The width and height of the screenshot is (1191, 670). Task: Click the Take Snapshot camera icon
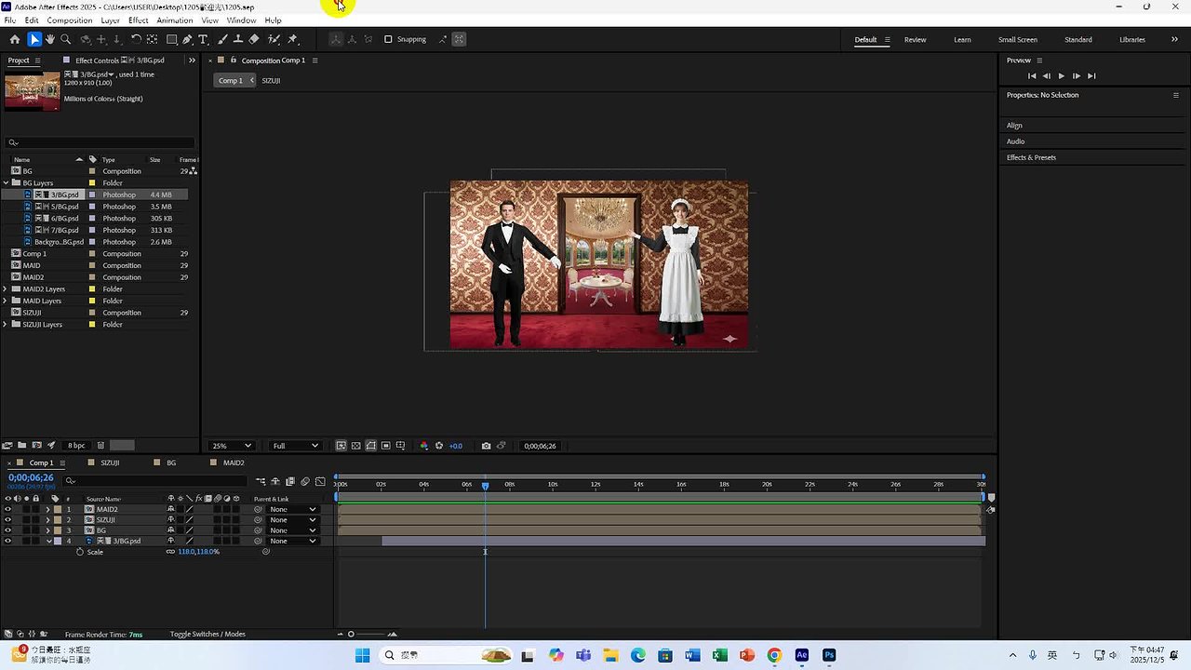(486, 446)
